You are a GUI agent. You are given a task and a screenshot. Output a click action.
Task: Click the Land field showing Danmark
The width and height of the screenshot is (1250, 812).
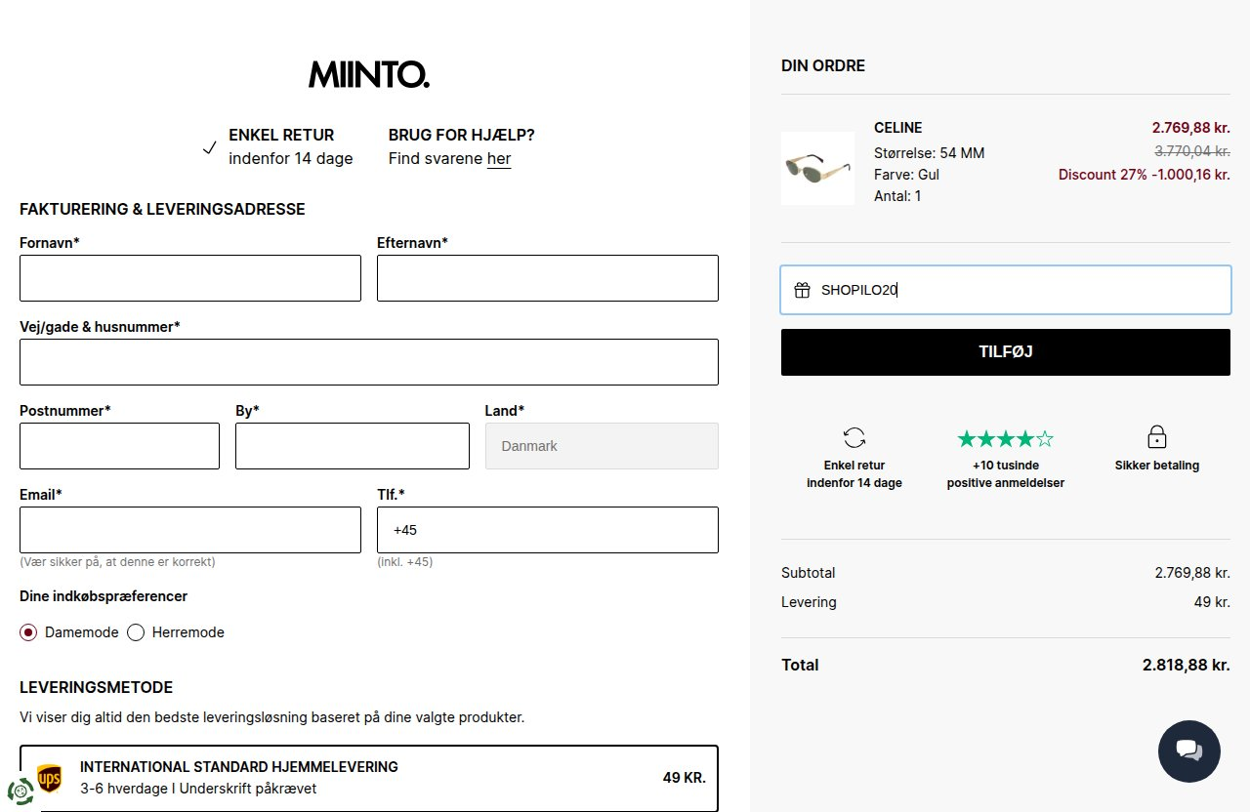pos(602,446)
